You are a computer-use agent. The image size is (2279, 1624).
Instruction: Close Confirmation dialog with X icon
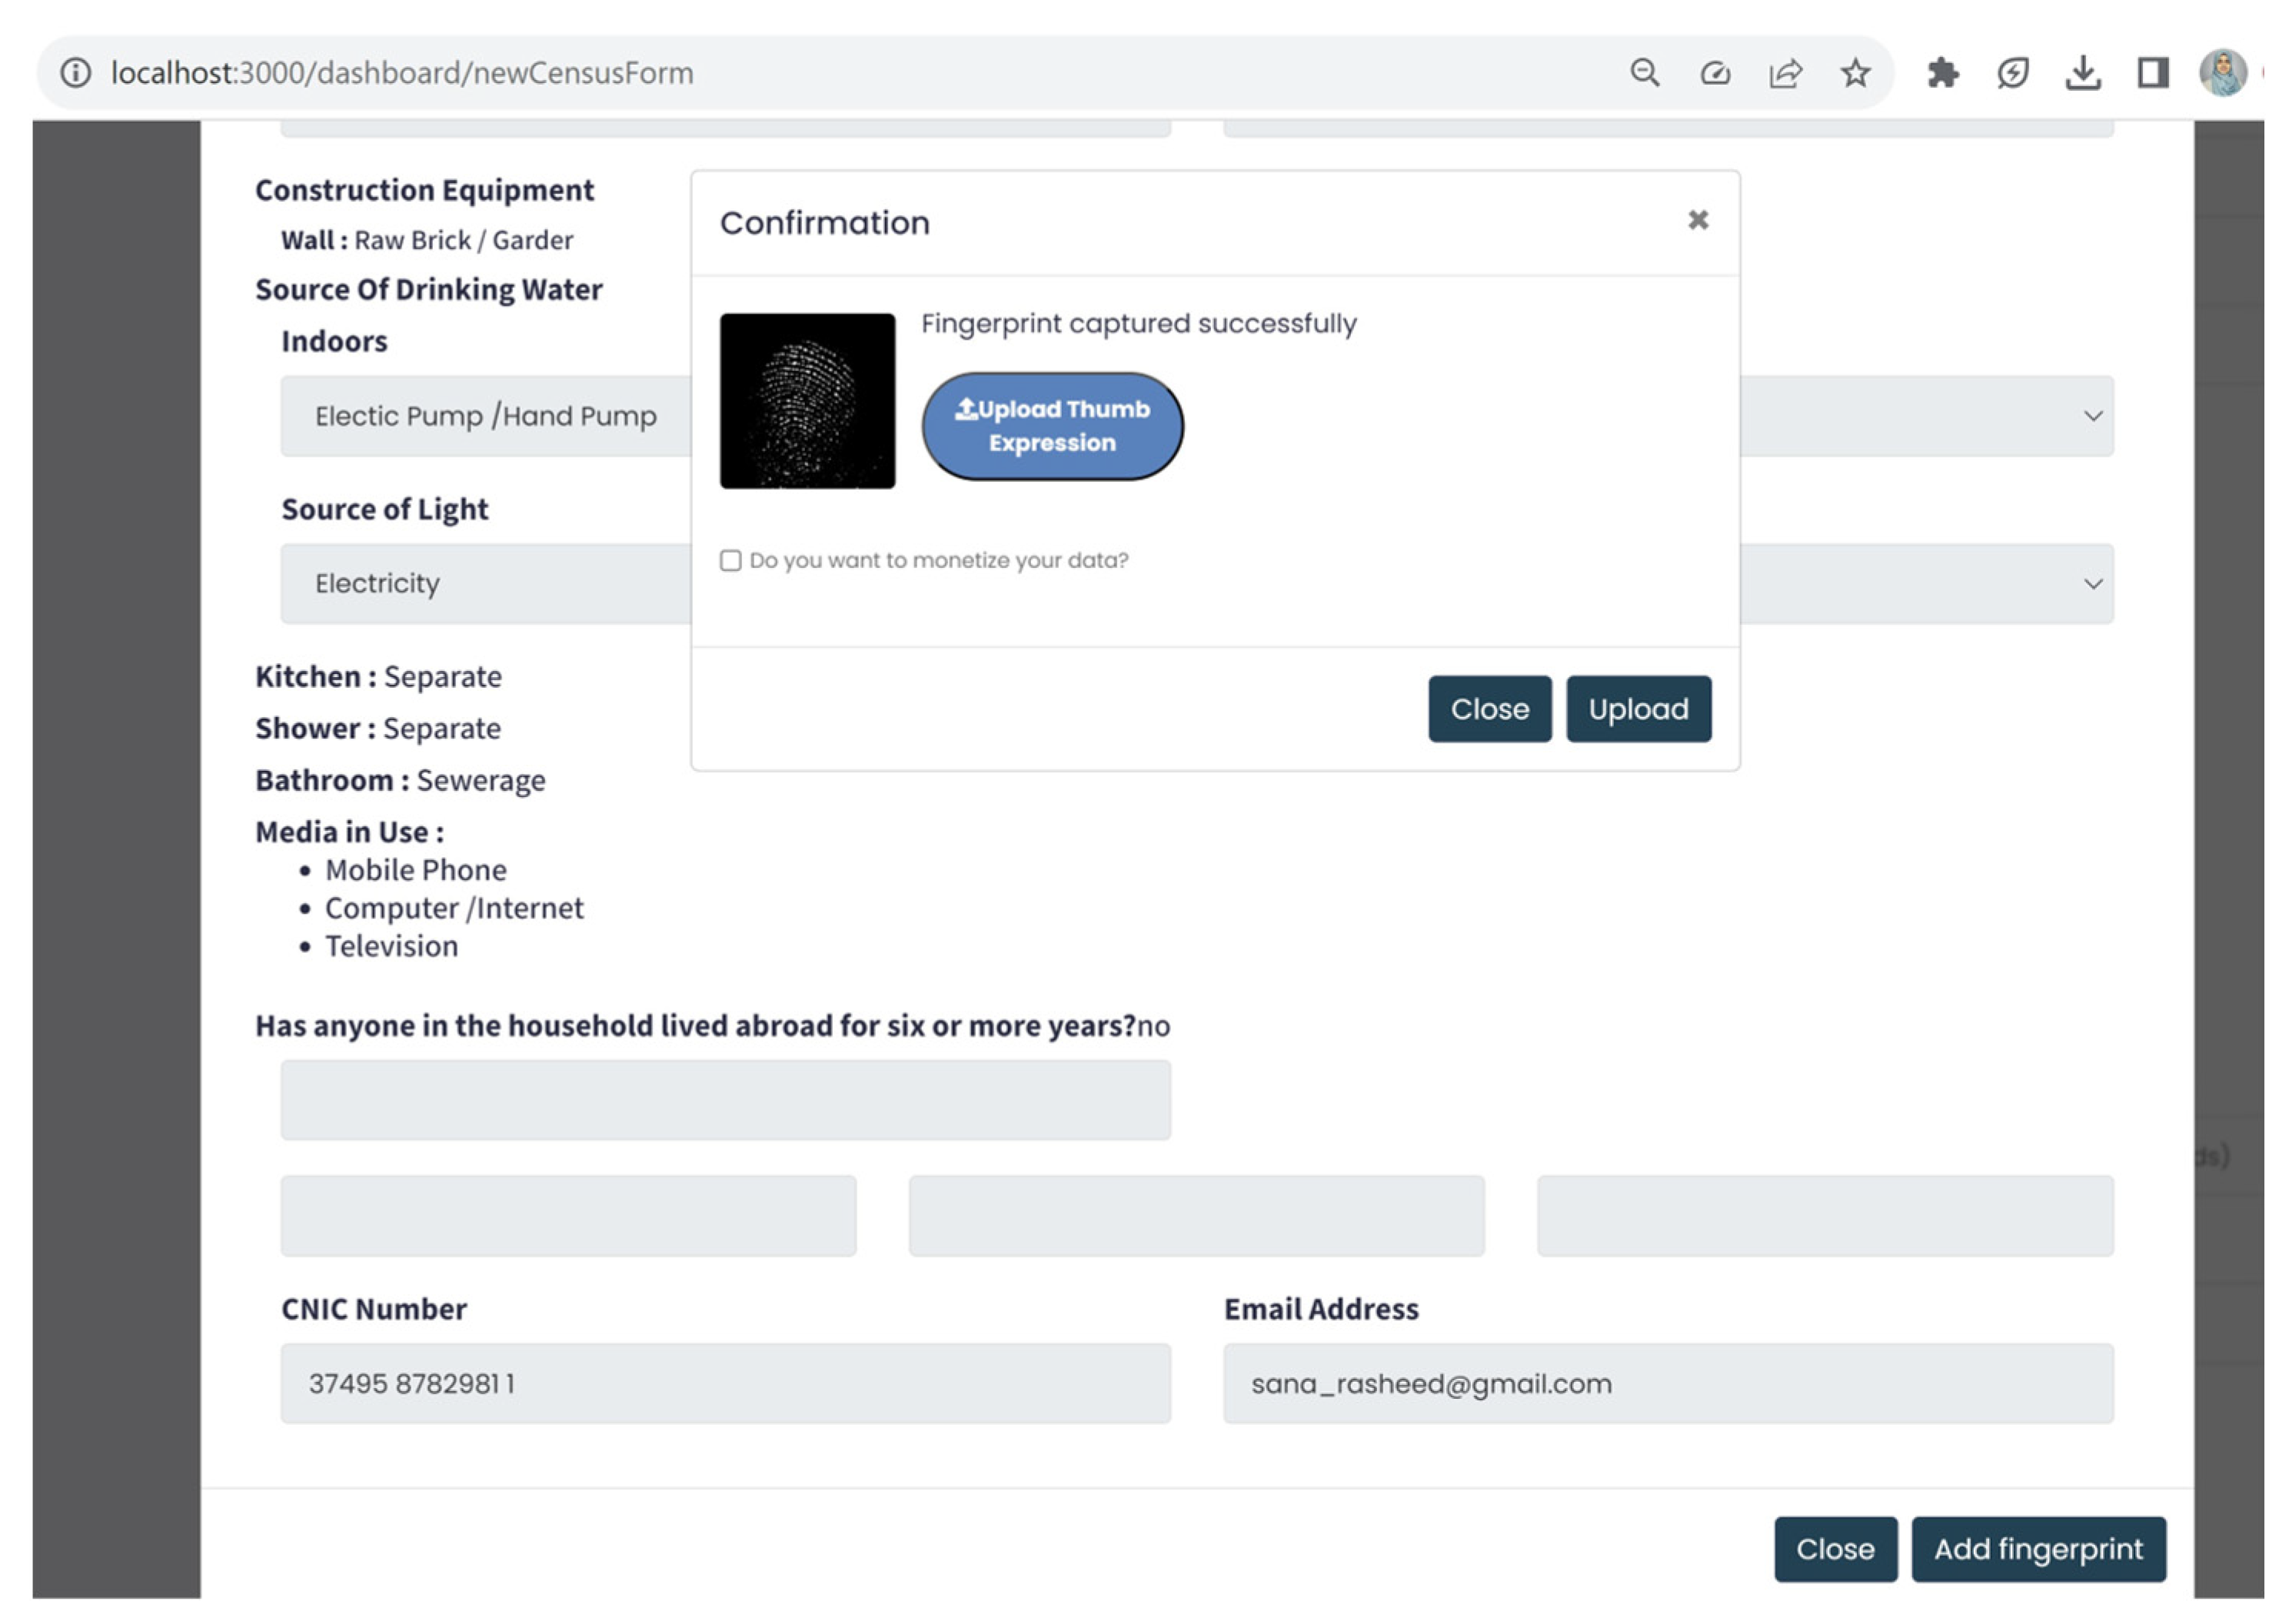(1697, 220)
